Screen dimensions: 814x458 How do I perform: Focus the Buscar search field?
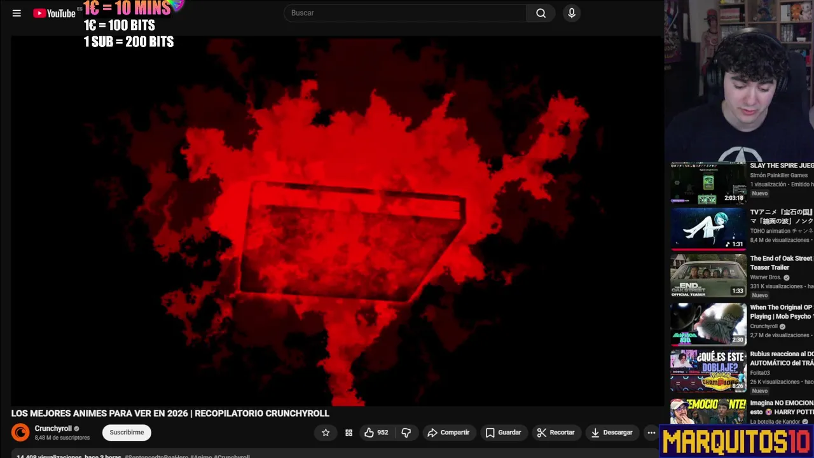tap(404, 13)
